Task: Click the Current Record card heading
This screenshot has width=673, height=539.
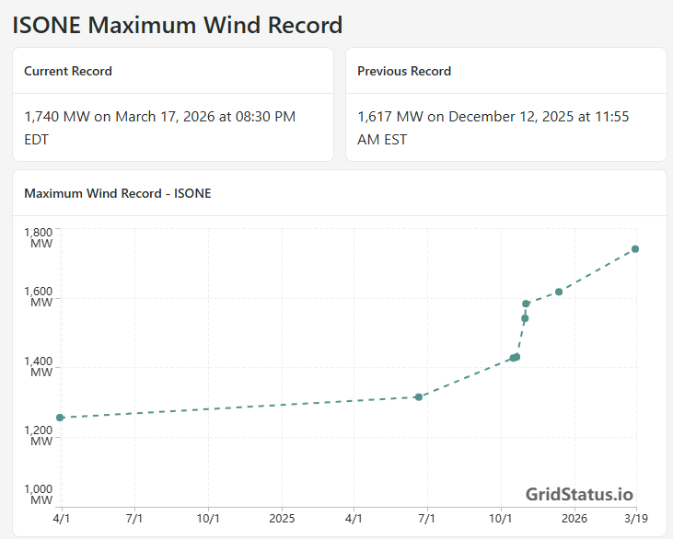Action: [x=68, y=71]
